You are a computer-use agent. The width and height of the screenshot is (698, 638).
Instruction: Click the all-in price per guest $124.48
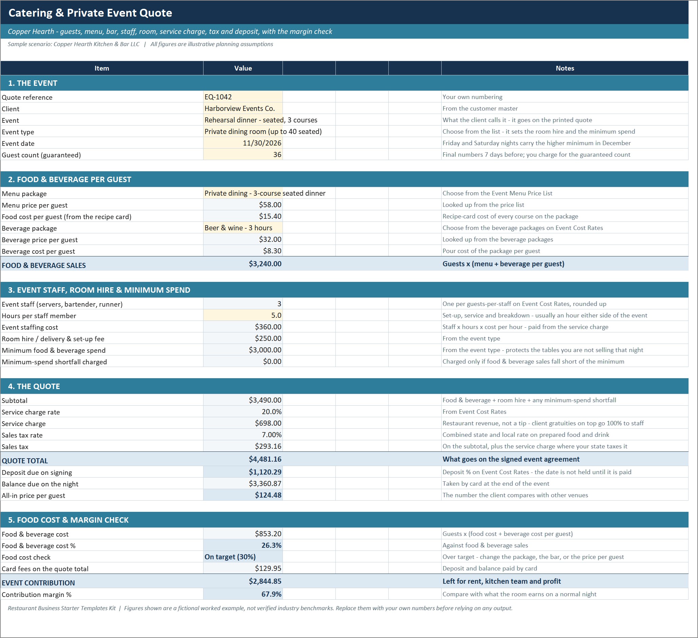(x=243, y=495)
